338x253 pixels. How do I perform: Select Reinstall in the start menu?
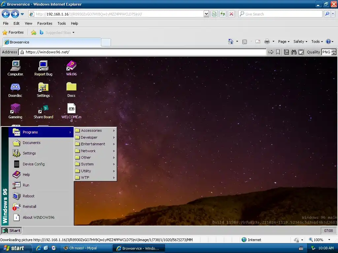click(x=41, y=207)
